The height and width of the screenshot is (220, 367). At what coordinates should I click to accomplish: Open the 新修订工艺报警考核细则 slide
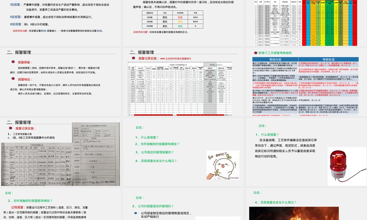click(x=306, y=82)
